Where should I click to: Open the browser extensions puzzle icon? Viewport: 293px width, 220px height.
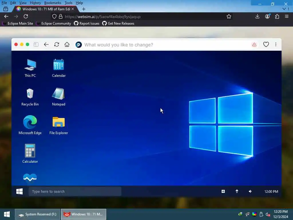tap(277, 16)
